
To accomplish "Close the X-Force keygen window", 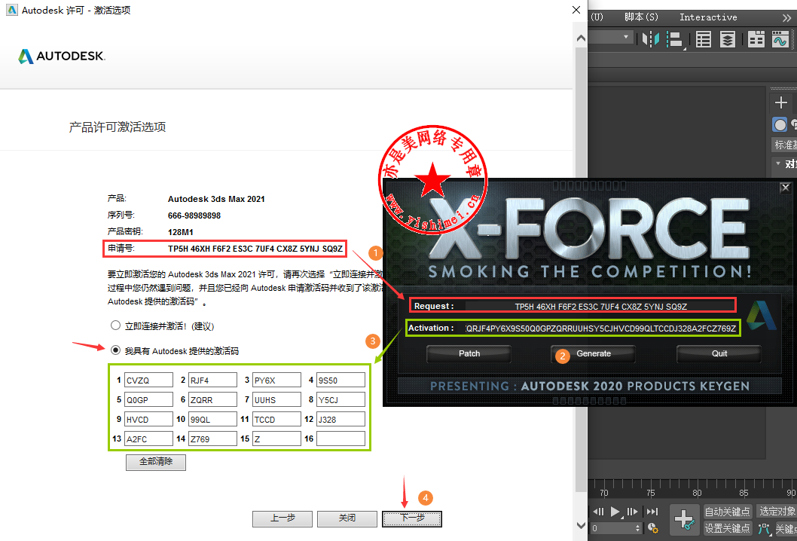I will [785, 188].
